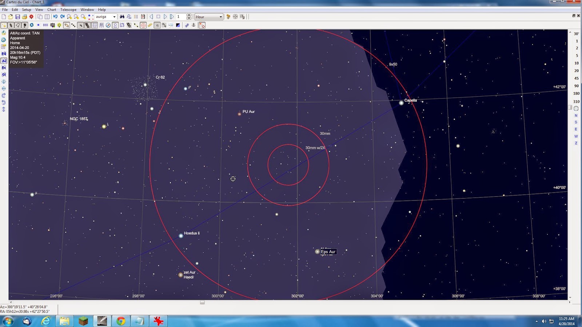The width and height of the screenshot is (582, 327).
Task: Click the vertical scrollbar thumb at right
Action: pyautogui.click(x=570, y=108)
